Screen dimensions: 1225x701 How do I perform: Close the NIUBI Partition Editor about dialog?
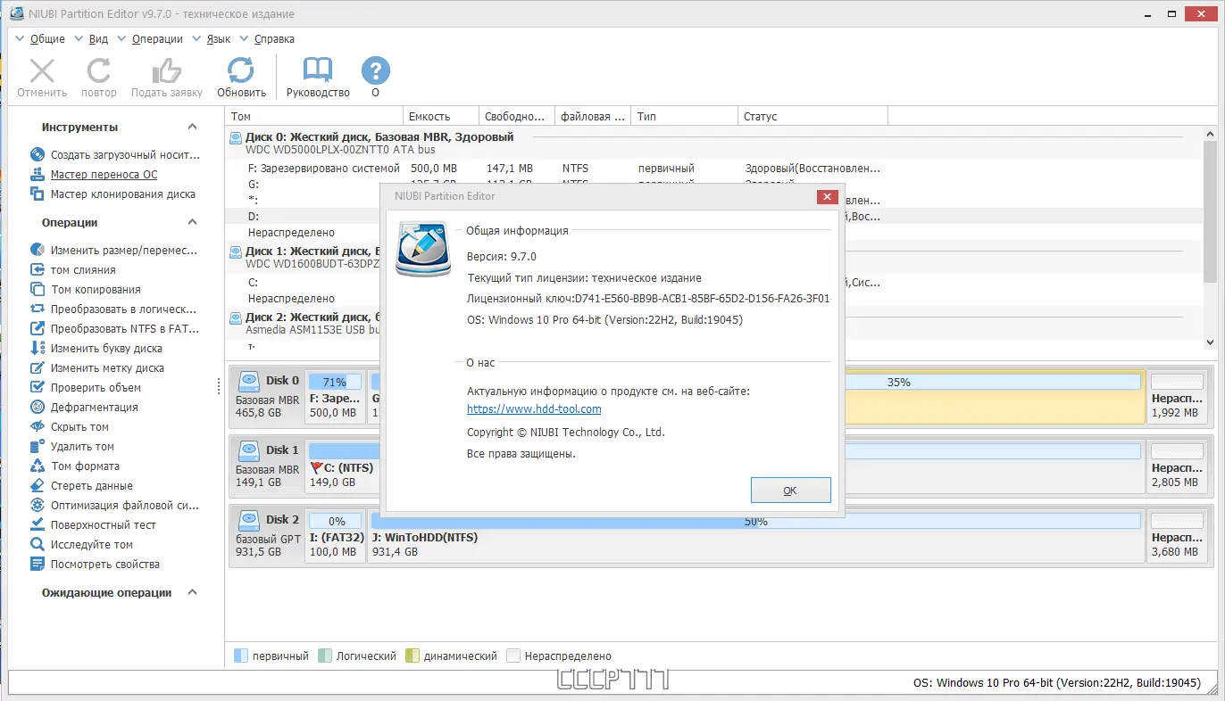[827, 196]
